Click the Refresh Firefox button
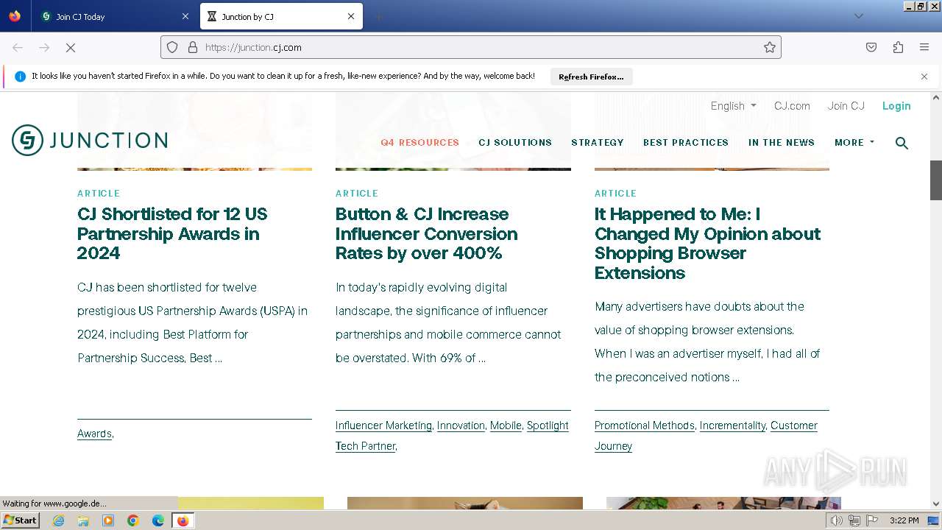Screen dimensions: 942x530 coord(591,77)
